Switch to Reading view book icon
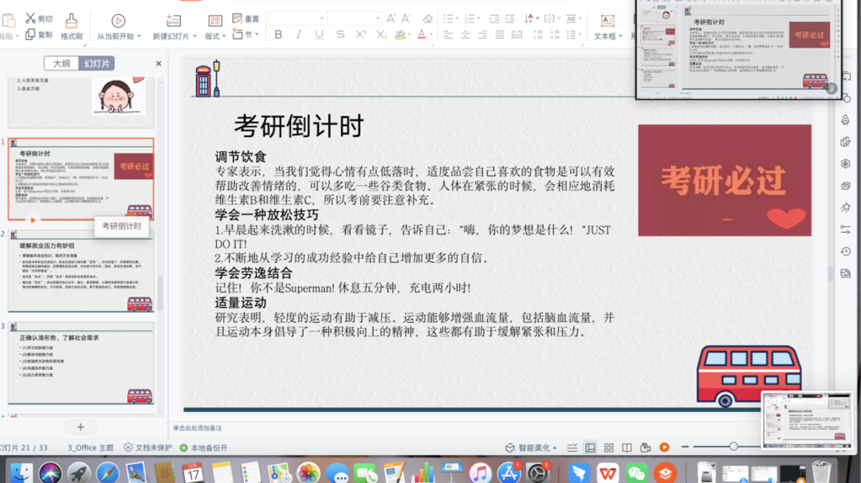This screenshot has width=861, height=483. tap(627, 448)
